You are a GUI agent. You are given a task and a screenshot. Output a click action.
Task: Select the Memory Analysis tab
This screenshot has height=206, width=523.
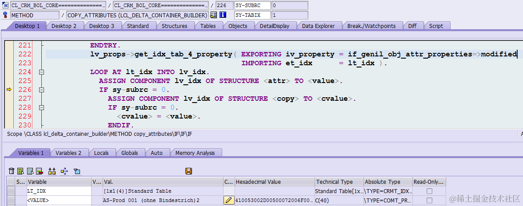[195, 153]
